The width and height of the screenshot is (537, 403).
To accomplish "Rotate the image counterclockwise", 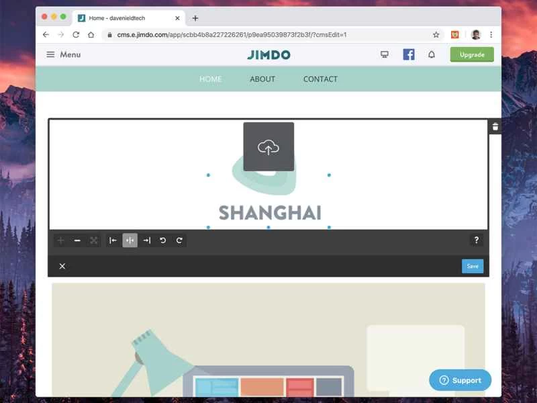I will pos(164,240).
